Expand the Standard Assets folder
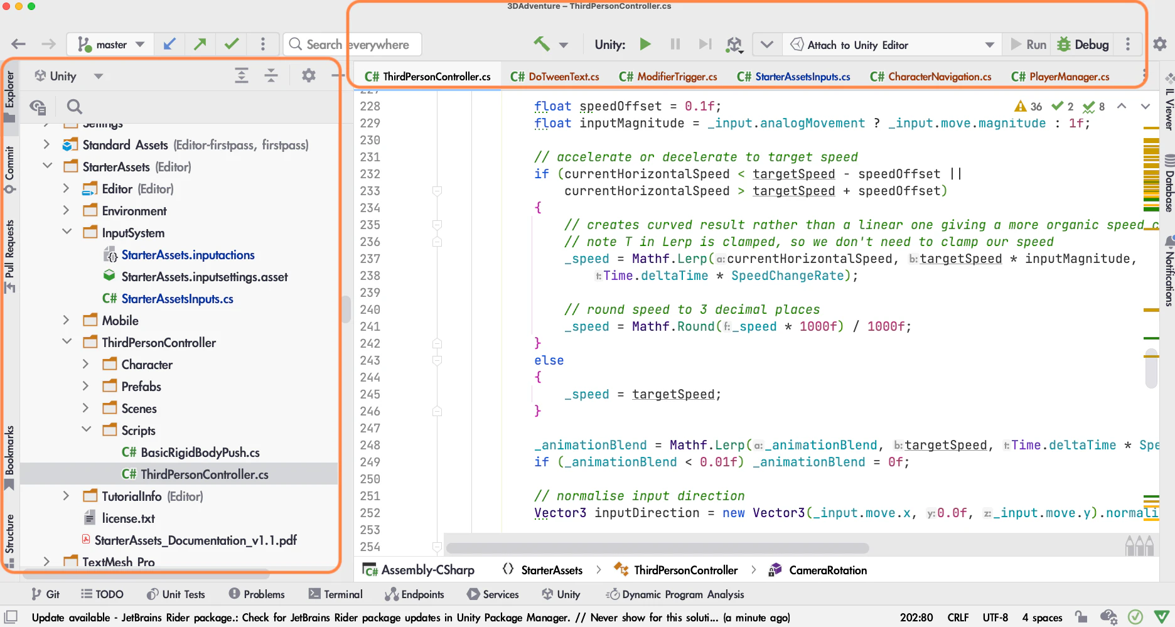Viewport: 1175px width, 627px height. tap(46, 144)
